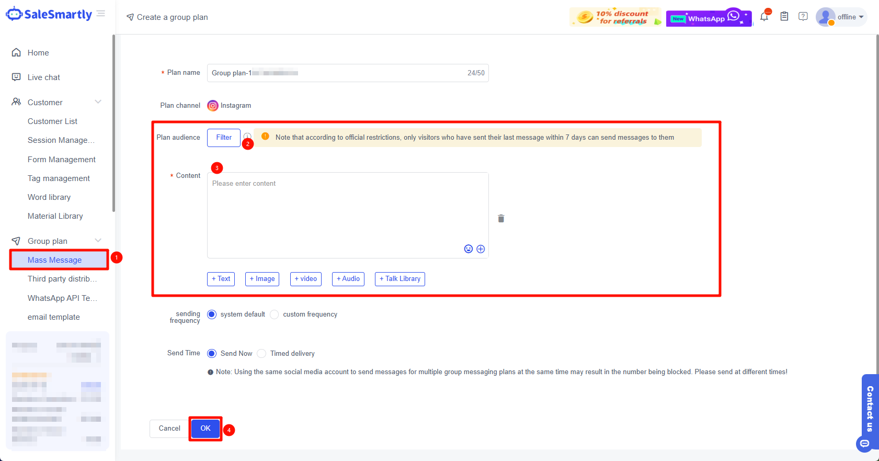Click the Filter button
Viewport: 879px width, 461px height.
coord(224,138)
